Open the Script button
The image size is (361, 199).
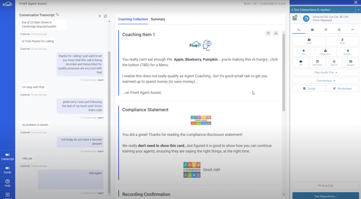(309, 89)
